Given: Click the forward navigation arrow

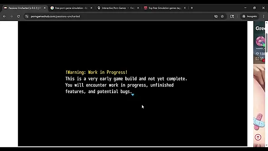Looking at the screenshot, I should point(11,16).
